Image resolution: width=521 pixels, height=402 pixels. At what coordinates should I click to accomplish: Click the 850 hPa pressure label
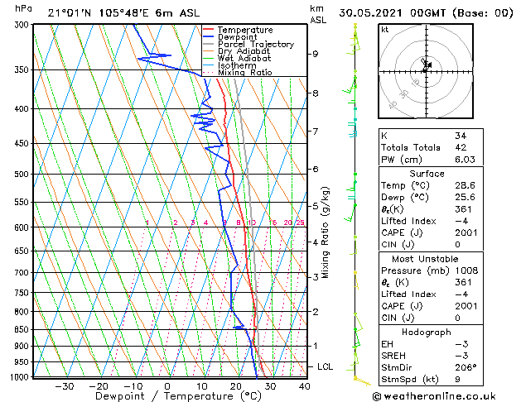[23, 330]
